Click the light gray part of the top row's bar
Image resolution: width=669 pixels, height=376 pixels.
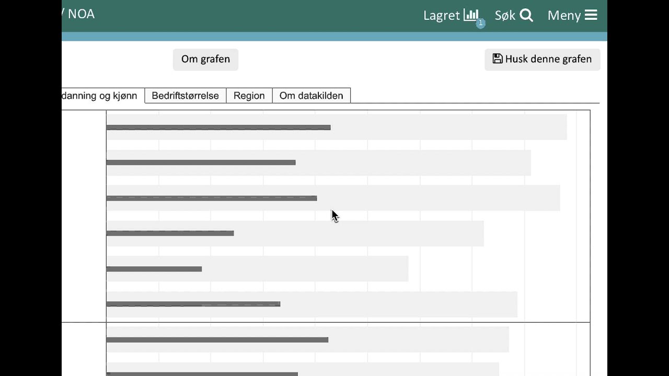448,127
